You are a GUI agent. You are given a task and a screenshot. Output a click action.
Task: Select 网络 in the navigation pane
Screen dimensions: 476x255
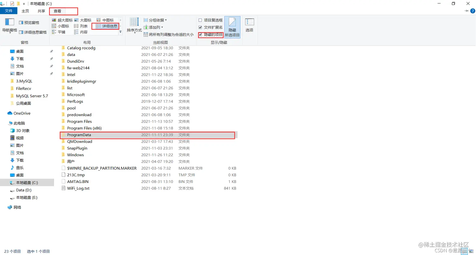pyautogui.click(x=17, y=208)
